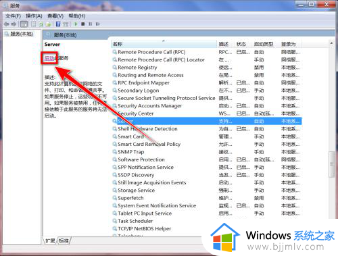
Task: Select Routing and Remote Access service
Action: pos(151,75)
